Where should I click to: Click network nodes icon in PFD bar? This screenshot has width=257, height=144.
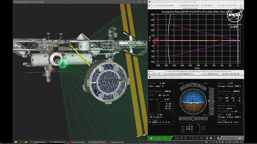tap(215, 138)
